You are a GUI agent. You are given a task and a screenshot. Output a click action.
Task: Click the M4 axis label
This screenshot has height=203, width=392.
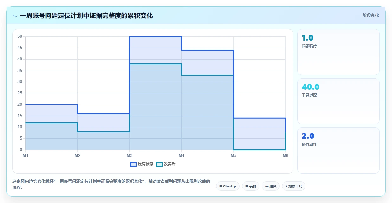[181, 155]
